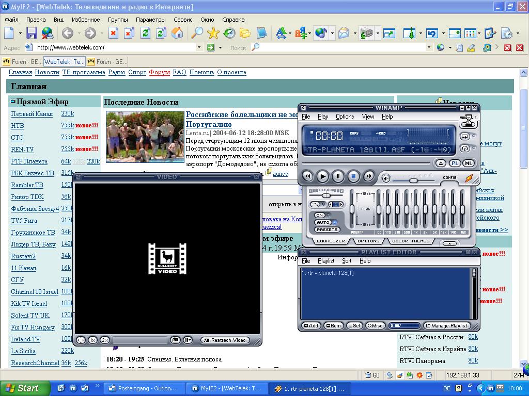Expand dropdown next to Back button
Image resolution: width=529 pixels, height=396 pixels.
(79, 34)
